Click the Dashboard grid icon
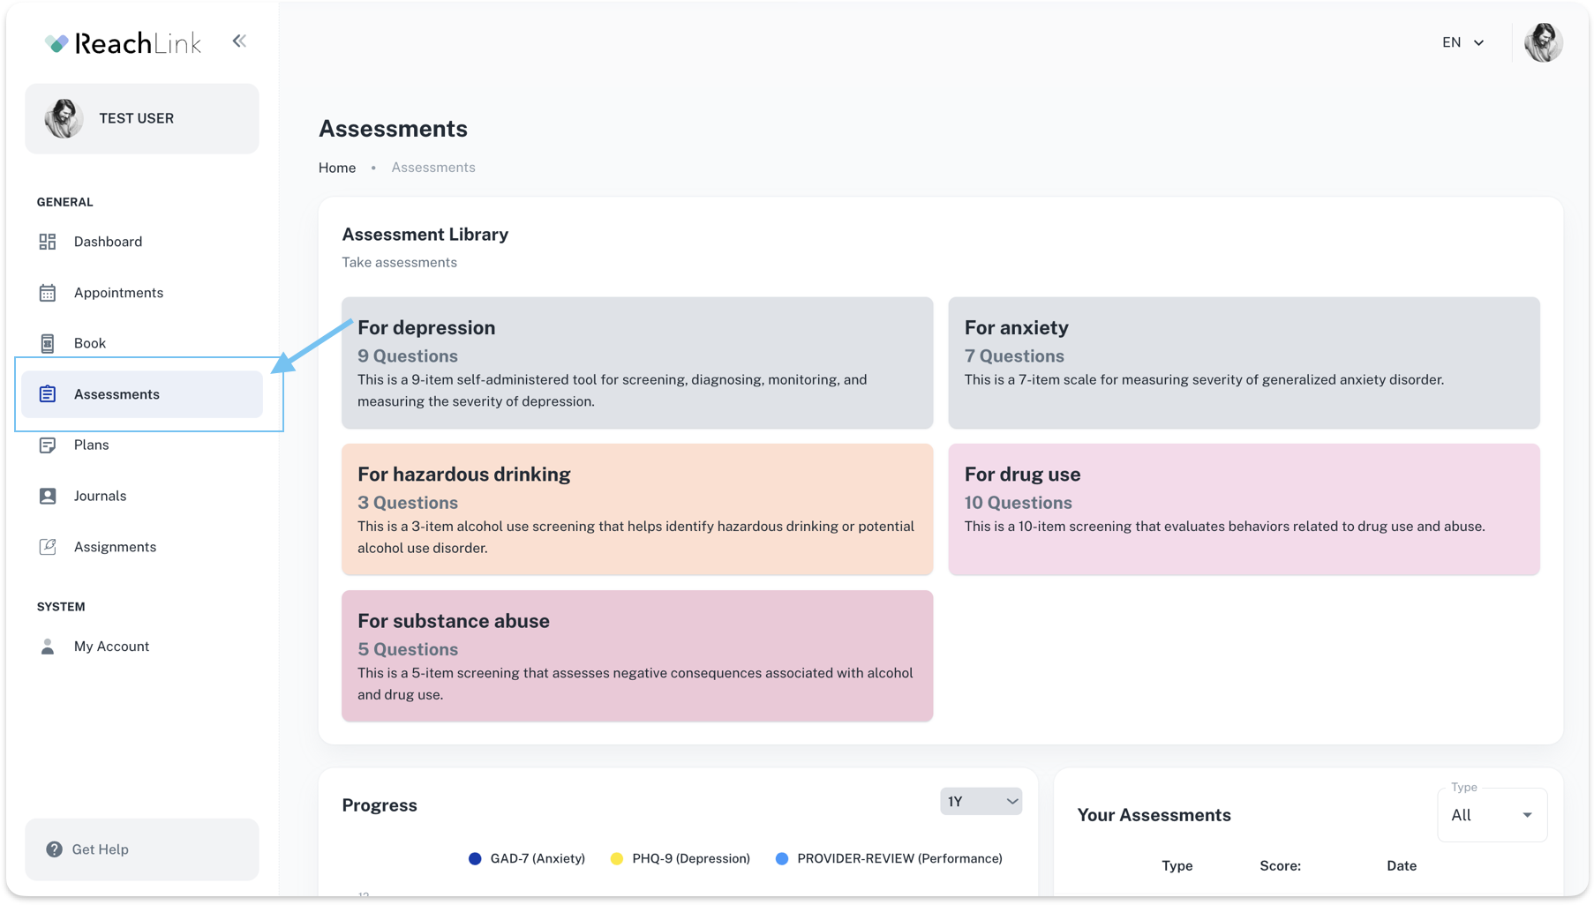Screen dimensions: 1594x905 pos(48,242)
